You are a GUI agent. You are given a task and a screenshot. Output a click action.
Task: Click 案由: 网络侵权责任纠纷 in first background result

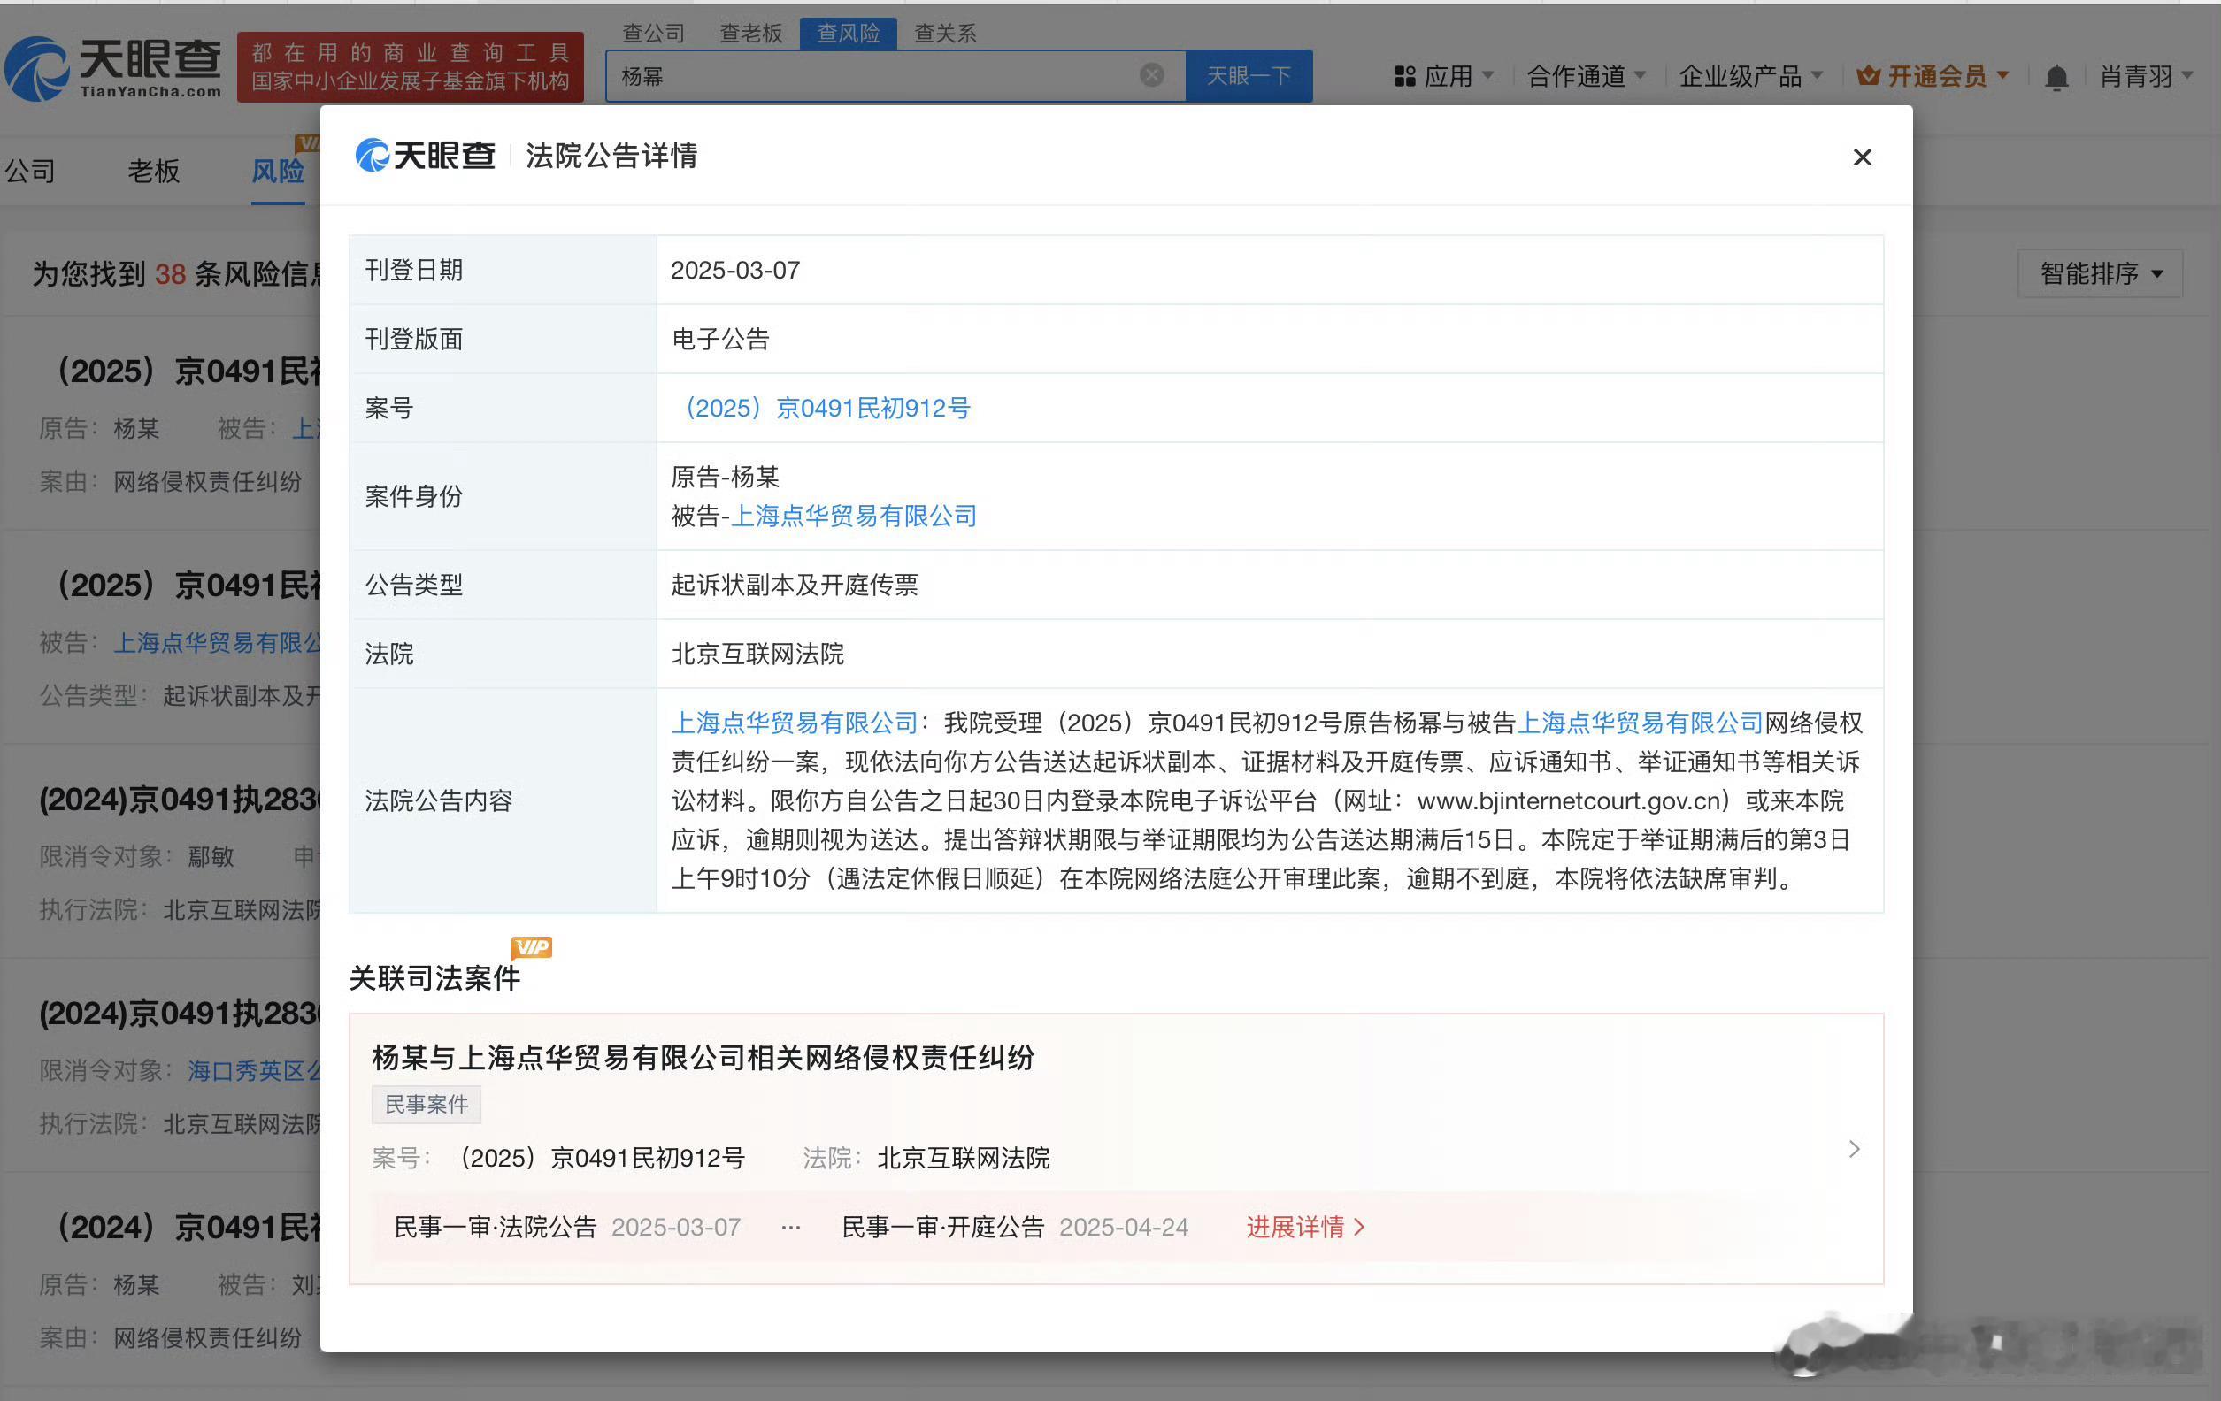point(171,481)
